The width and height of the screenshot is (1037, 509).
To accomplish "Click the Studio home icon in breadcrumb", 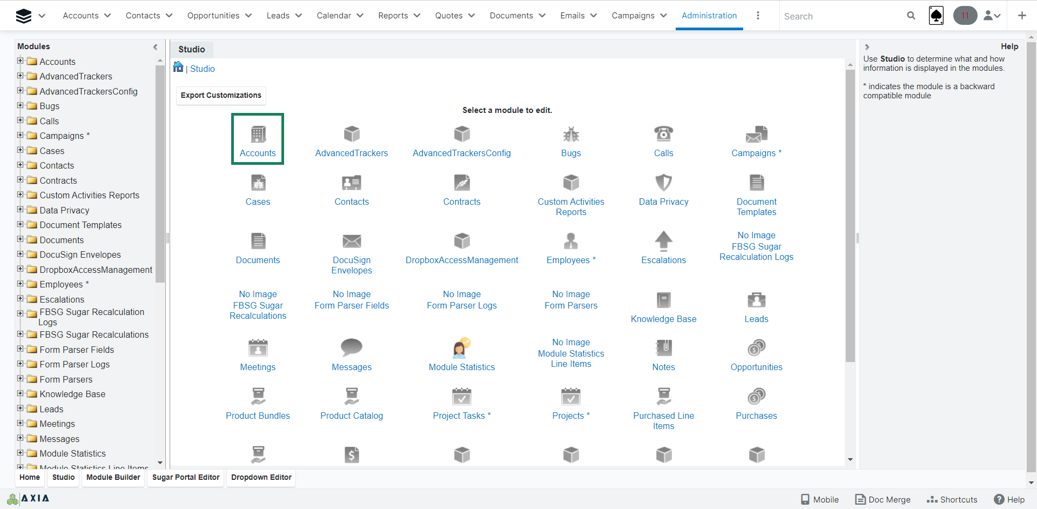I will click(x=178, y=67).
